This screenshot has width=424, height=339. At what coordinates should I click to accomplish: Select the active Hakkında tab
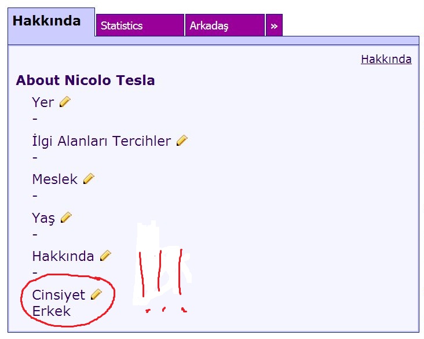[x=52, y=22]
